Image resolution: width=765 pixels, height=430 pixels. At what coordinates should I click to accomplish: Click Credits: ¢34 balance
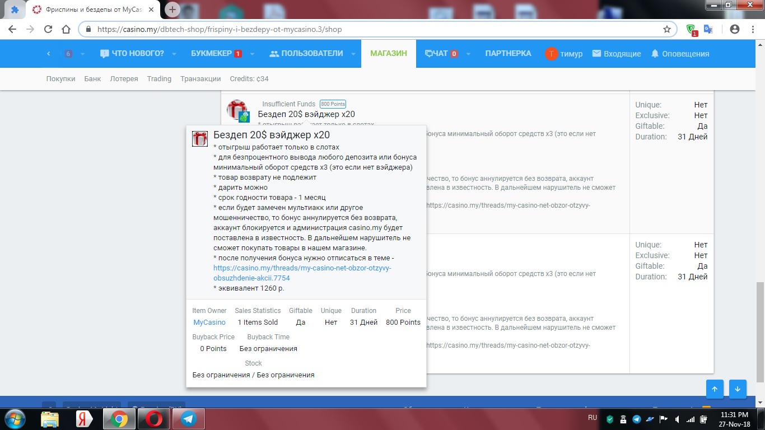249,79
